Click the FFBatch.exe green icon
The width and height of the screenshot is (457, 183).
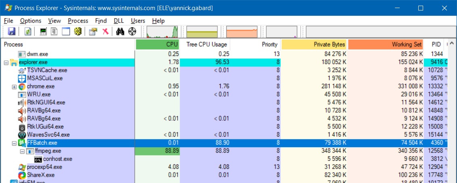click(22, 143)
